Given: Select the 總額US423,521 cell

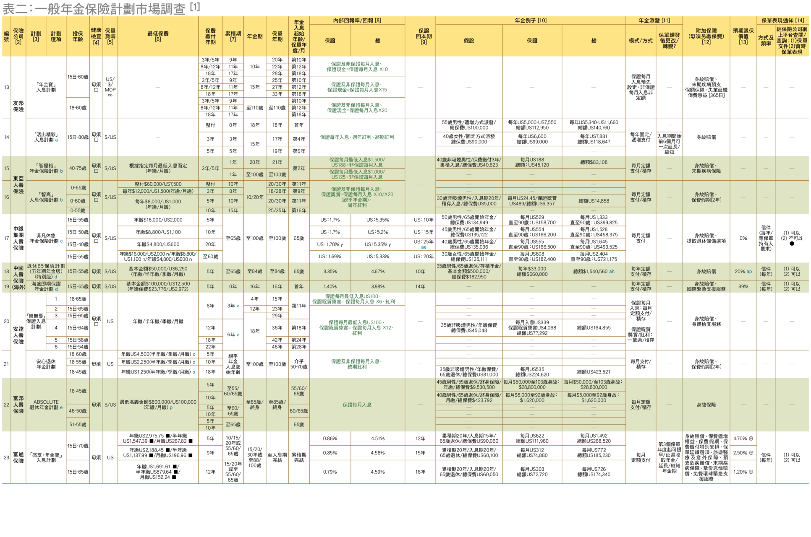Looking at the screenshot, I should click(594, 372).
